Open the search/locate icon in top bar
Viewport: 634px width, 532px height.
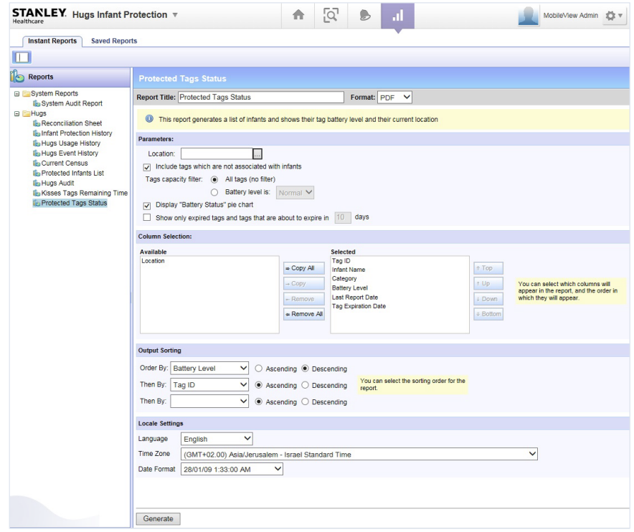coord(331,15)
